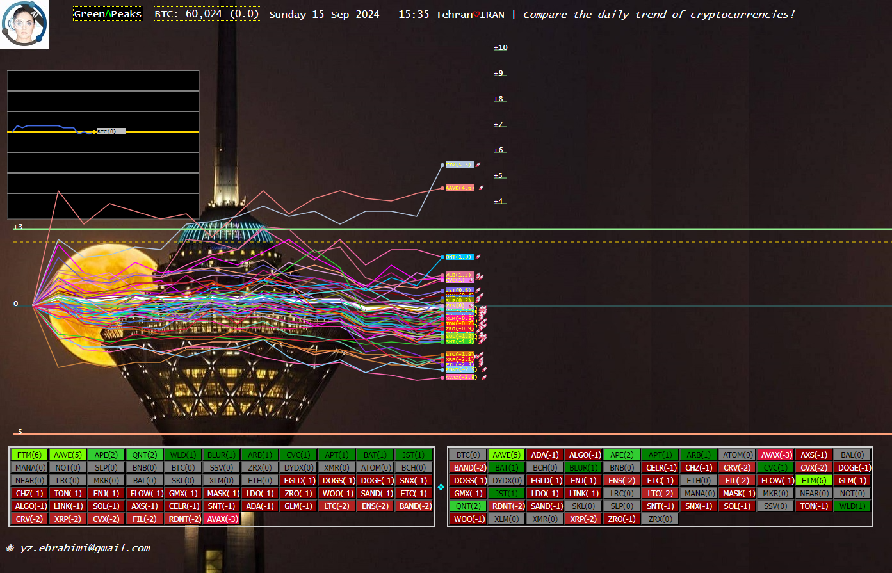Select DOGS(-1) tile in the alphabetical panel
This screenshot has width=892, height=573.
[468, 481]
